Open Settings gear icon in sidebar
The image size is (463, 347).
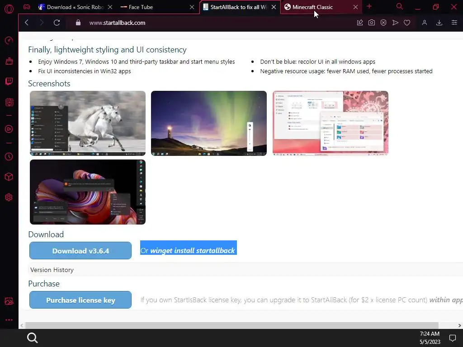(9, 197)
